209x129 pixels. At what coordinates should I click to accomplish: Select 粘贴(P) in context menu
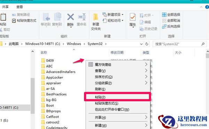[x=118, y=97]
